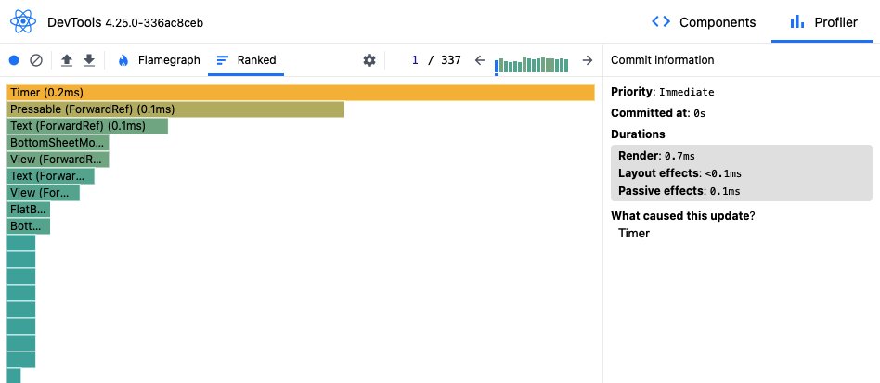The height and width of the screenshot is (383, 880).
Task: Go to the next commit with the right arrow
Action: [587, 60]
